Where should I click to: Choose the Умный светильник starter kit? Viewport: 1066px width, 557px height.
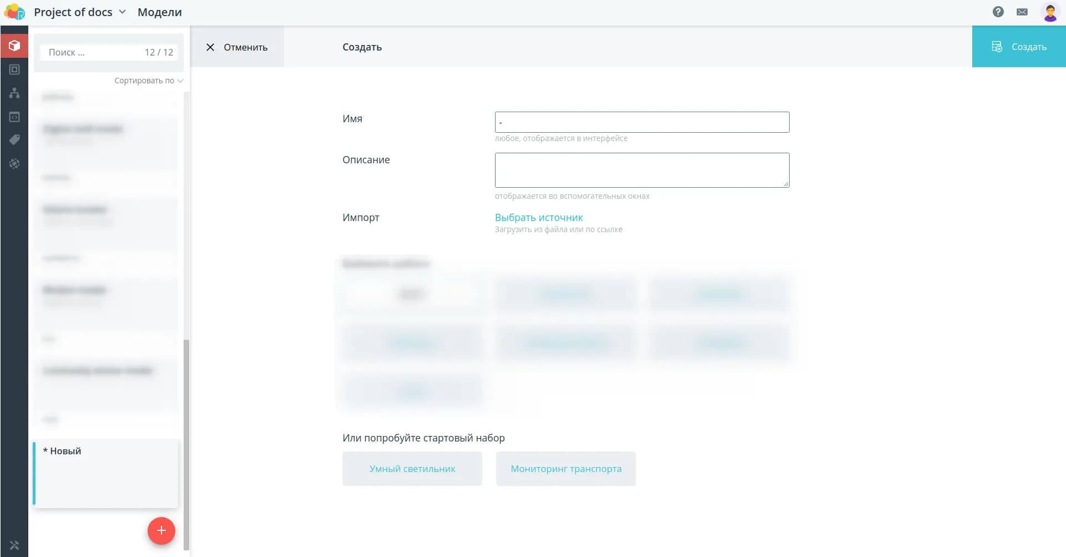[412, 469]
